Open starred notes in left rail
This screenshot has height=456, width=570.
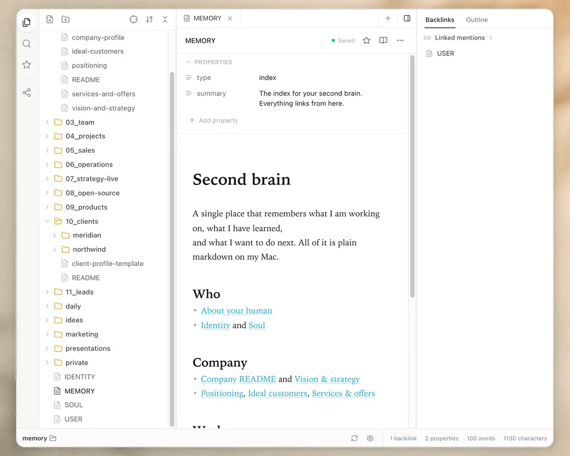[26, 65]
